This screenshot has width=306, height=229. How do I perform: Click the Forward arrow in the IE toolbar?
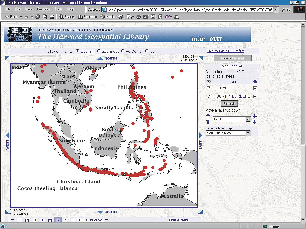[x=27, y=17]
